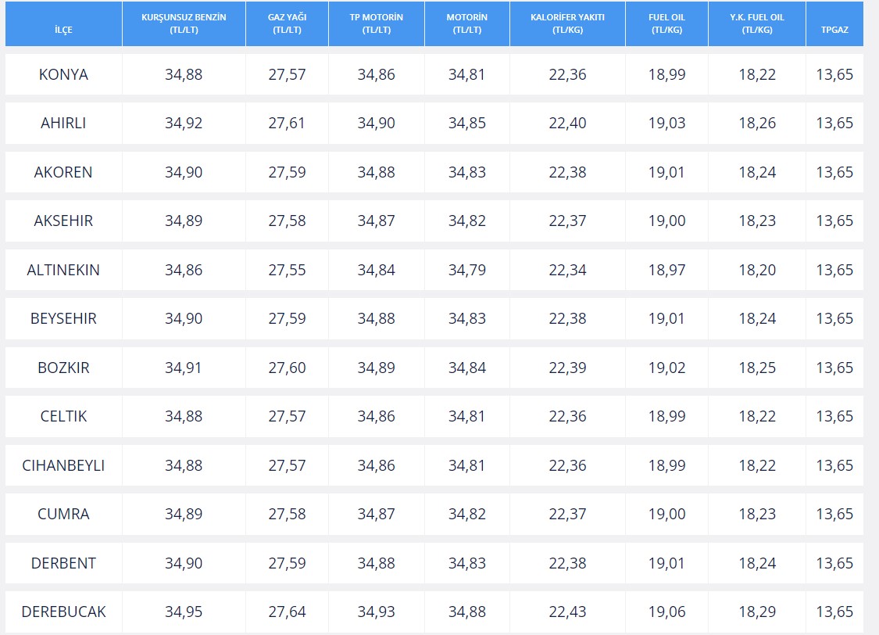
Task: Select the Kurşunsuz Benzin column header
Action: pos(184,24)
